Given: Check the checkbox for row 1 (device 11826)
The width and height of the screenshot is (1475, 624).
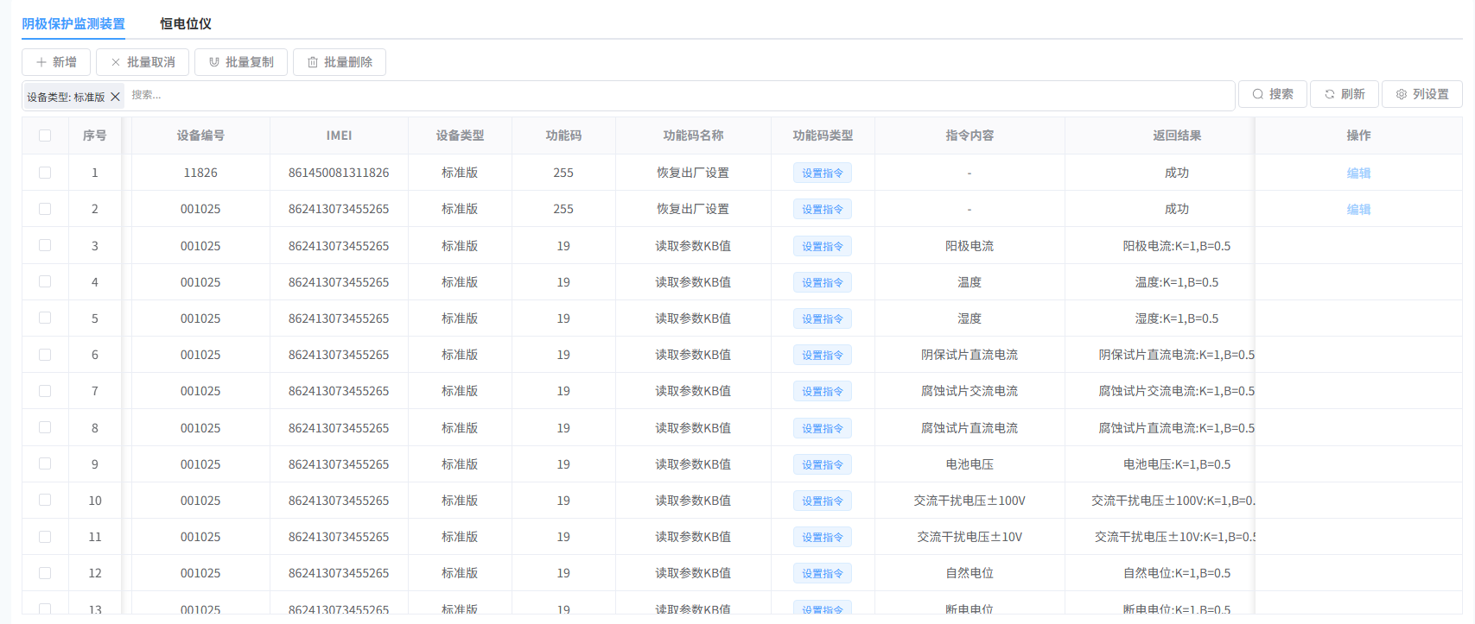Looking at the screenshot, I should (45, 173).
